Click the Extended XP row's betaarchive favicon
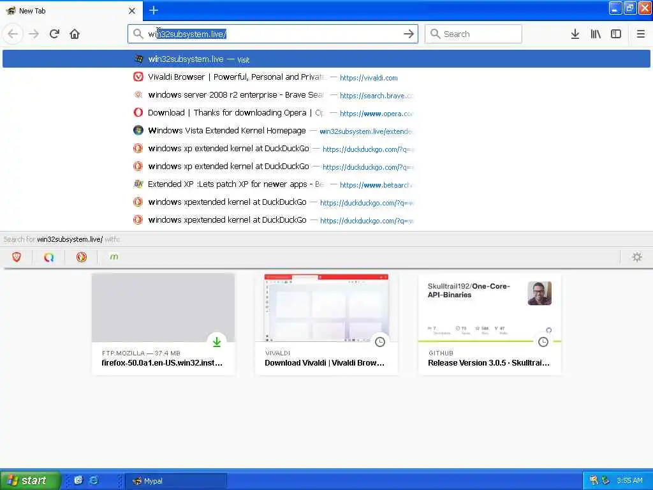Screen dimensions: 653x490 (x=138, y=184)
